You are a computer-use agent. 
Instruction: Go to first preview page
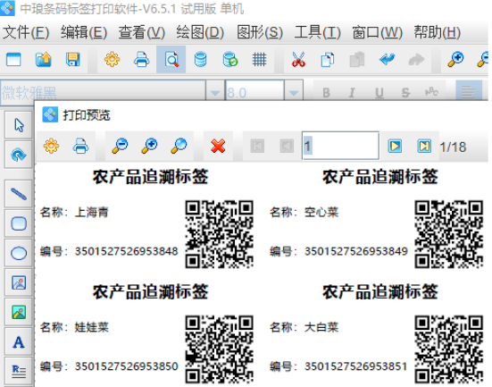click(257, 146)
